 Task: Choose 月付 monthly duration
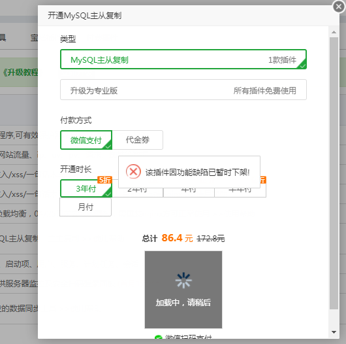pyautogui.click(x=86, y=207)
